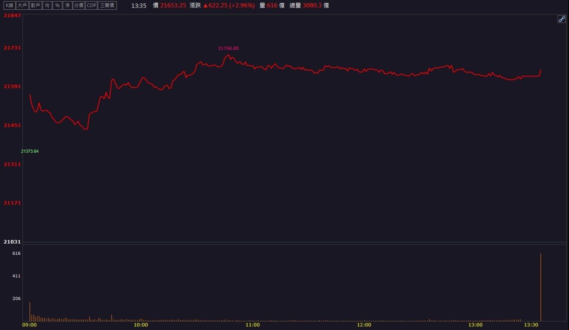Screen dimensions: 569x330
Task: Click the opening volume bar at 09:00
Action: (x=30, y=312)
